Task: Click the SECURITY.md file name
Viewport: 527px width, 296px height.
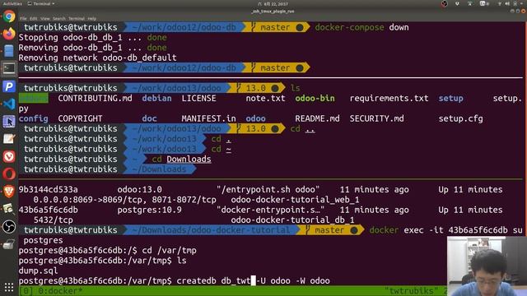Action: tap(377, 118)
